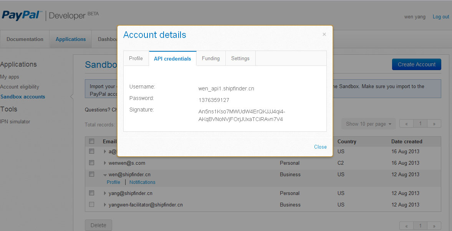Select checkbox for wenwen@s.com account
This screenshot has width=452, height=231.
pos(91,163)
